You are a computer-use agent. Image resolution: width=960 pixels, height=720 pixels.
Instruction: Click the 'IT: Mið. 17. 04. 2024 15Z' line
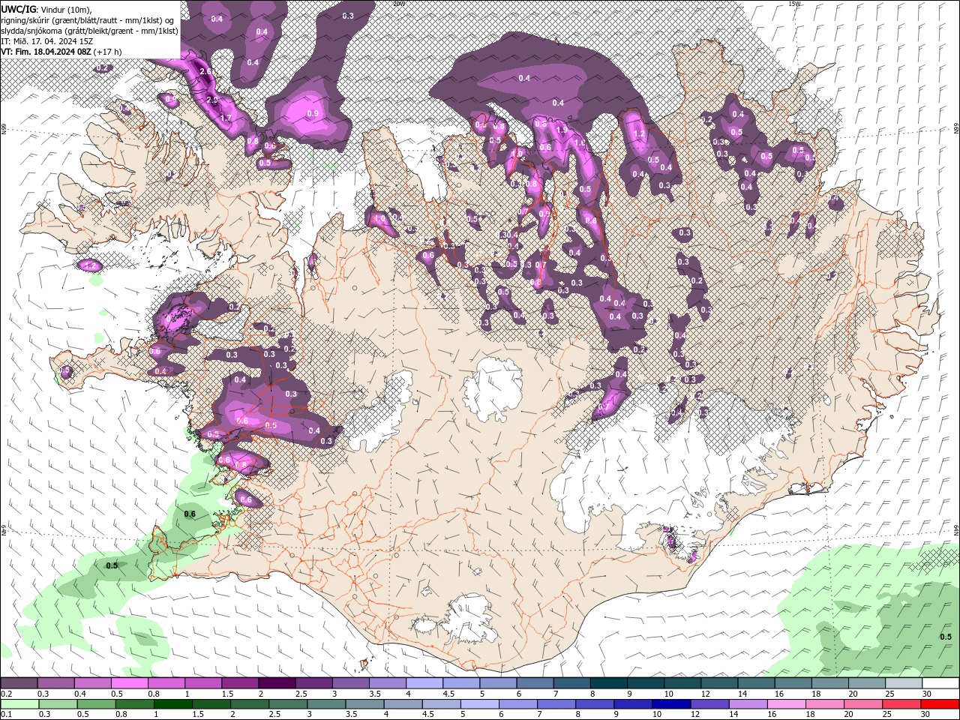46,41
